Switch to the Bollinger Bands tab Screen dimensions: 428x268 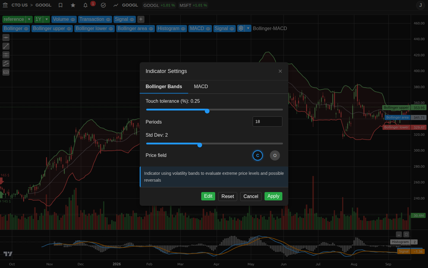164,87
